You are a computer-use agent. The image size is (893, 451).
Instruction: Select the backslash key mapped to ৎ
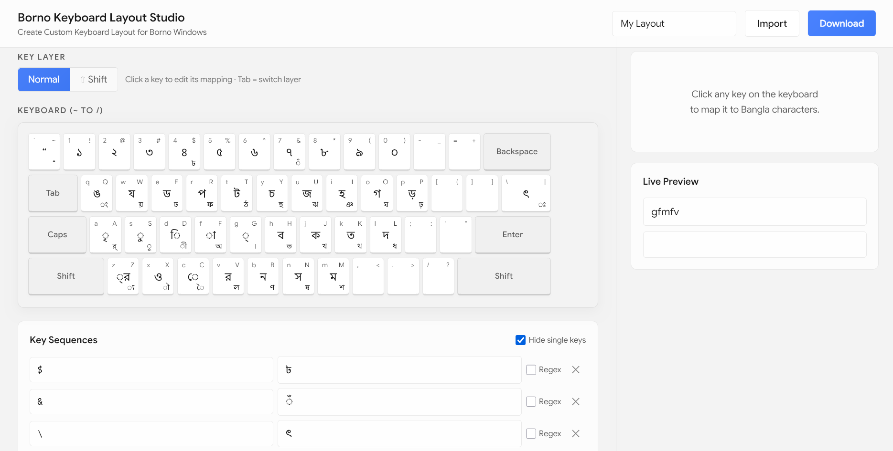pyautogui.click(x=526, y=193)
